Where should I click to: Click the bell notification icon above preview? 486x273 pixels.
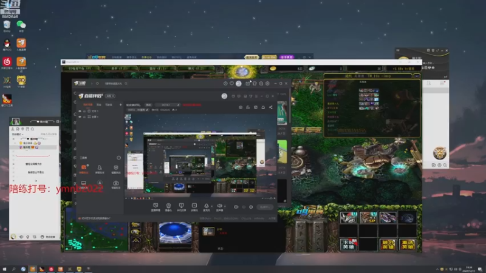263,107
